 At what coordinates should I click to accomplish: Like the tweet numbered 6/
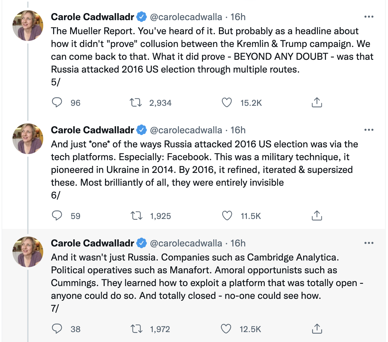[227, 216]
